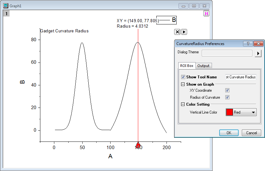Select the ROI Box tab
265x171 pixels.
click(x=187, y=66)
